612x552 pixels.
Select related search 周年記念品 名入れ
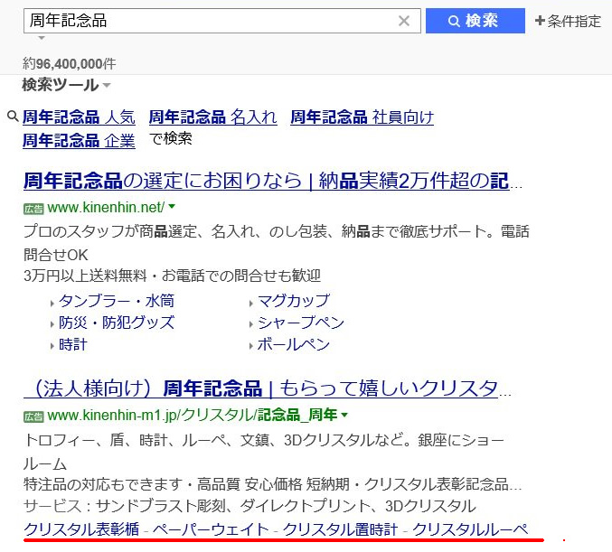click(x=212, y=117)
